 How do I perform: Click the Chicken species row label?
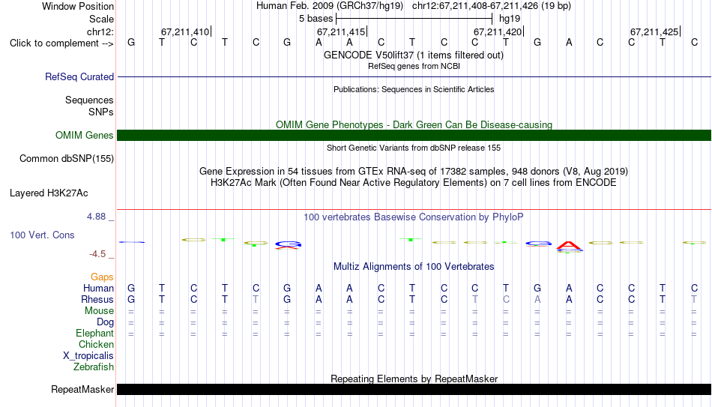pos(96,345)
